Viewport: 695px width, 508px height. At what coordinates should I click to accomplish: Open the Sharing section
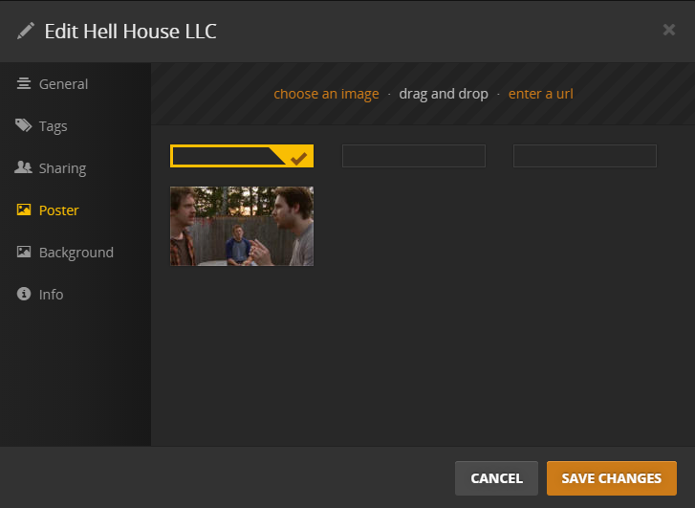(x=62, y=168)
